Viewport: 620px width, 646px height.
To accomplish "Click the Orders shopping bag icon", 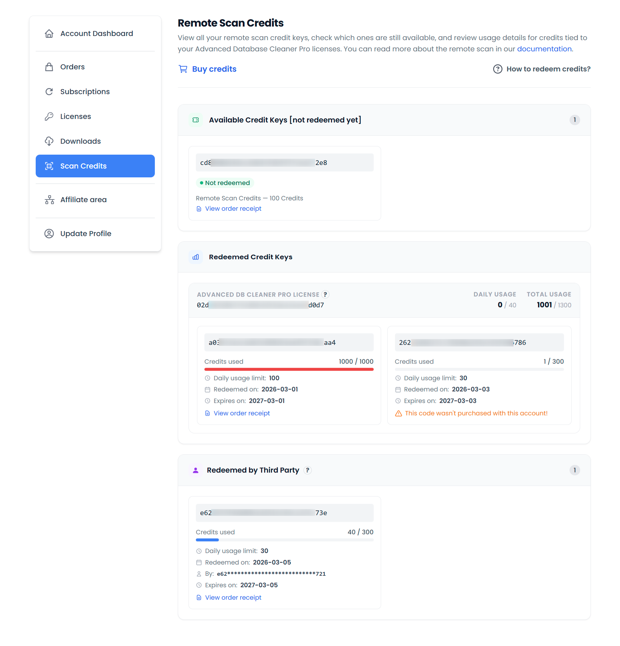I will point(49,67).
